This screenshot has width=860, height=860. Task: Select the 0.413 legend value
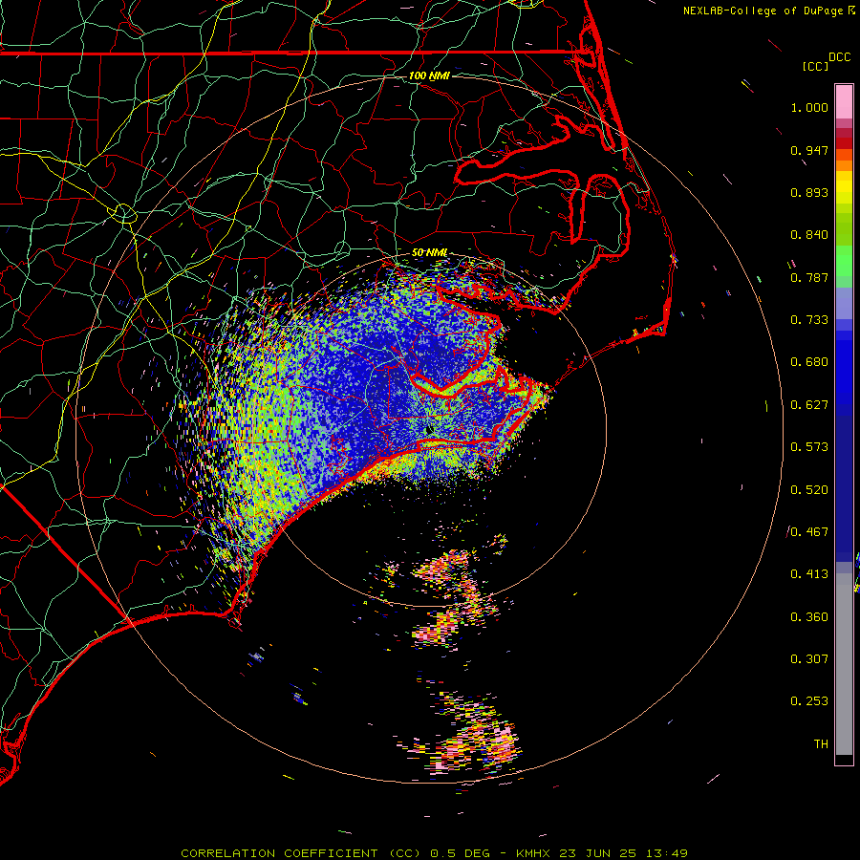pyautogui.click(x=809, y=574)
